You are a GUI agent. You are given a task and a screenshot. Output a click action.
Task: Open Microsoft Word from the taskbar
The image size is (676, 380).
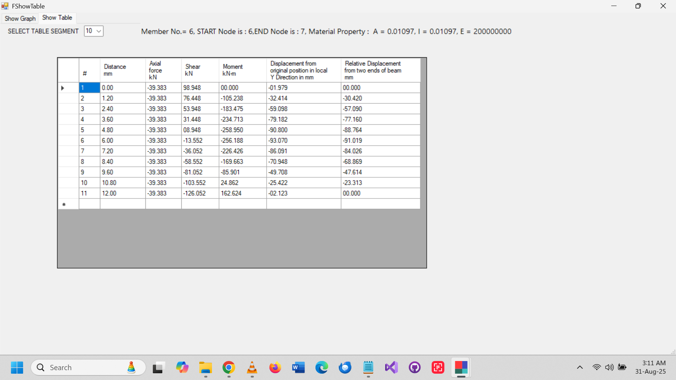298,367
